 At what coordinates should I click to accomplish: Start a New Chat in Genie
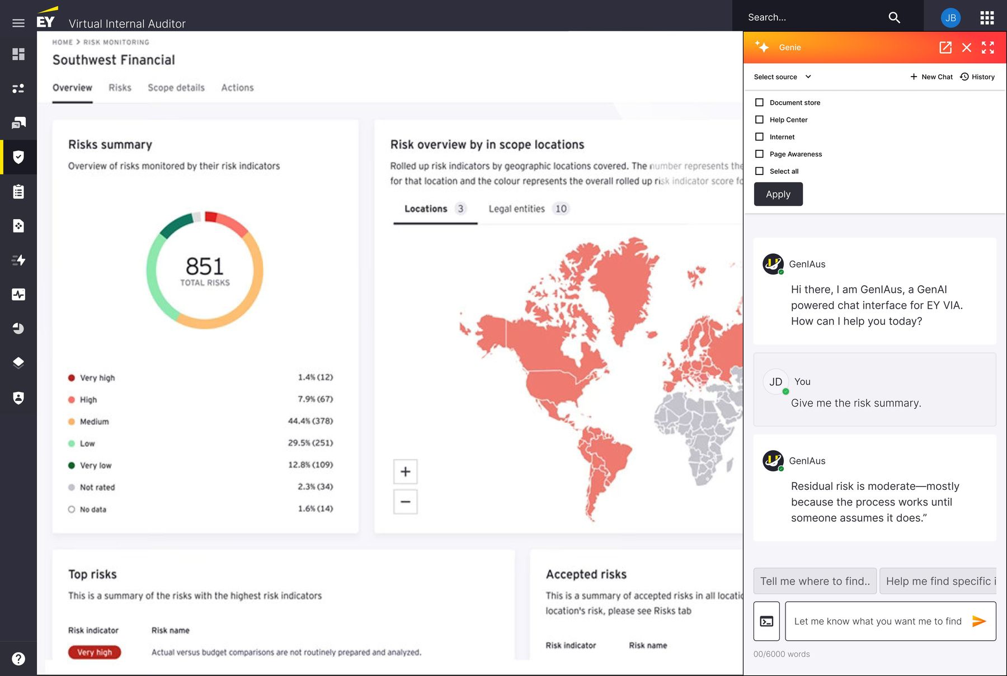click(931, 77)
